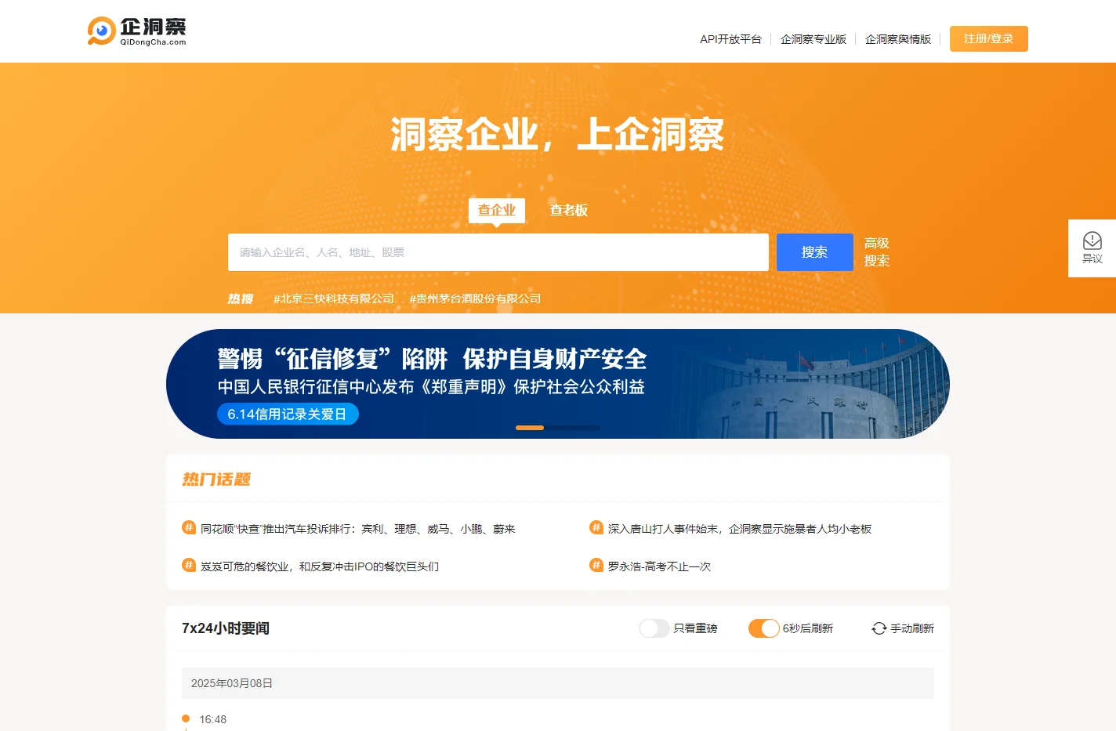Click the 7x24小时要闻 heading
Image resolution: width=1116 pixels, height=731 pixels.
(226, 628)
